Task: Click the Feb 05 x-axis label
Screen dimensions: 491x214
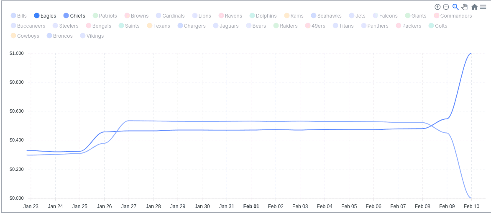Action: [x=349, y=206]
